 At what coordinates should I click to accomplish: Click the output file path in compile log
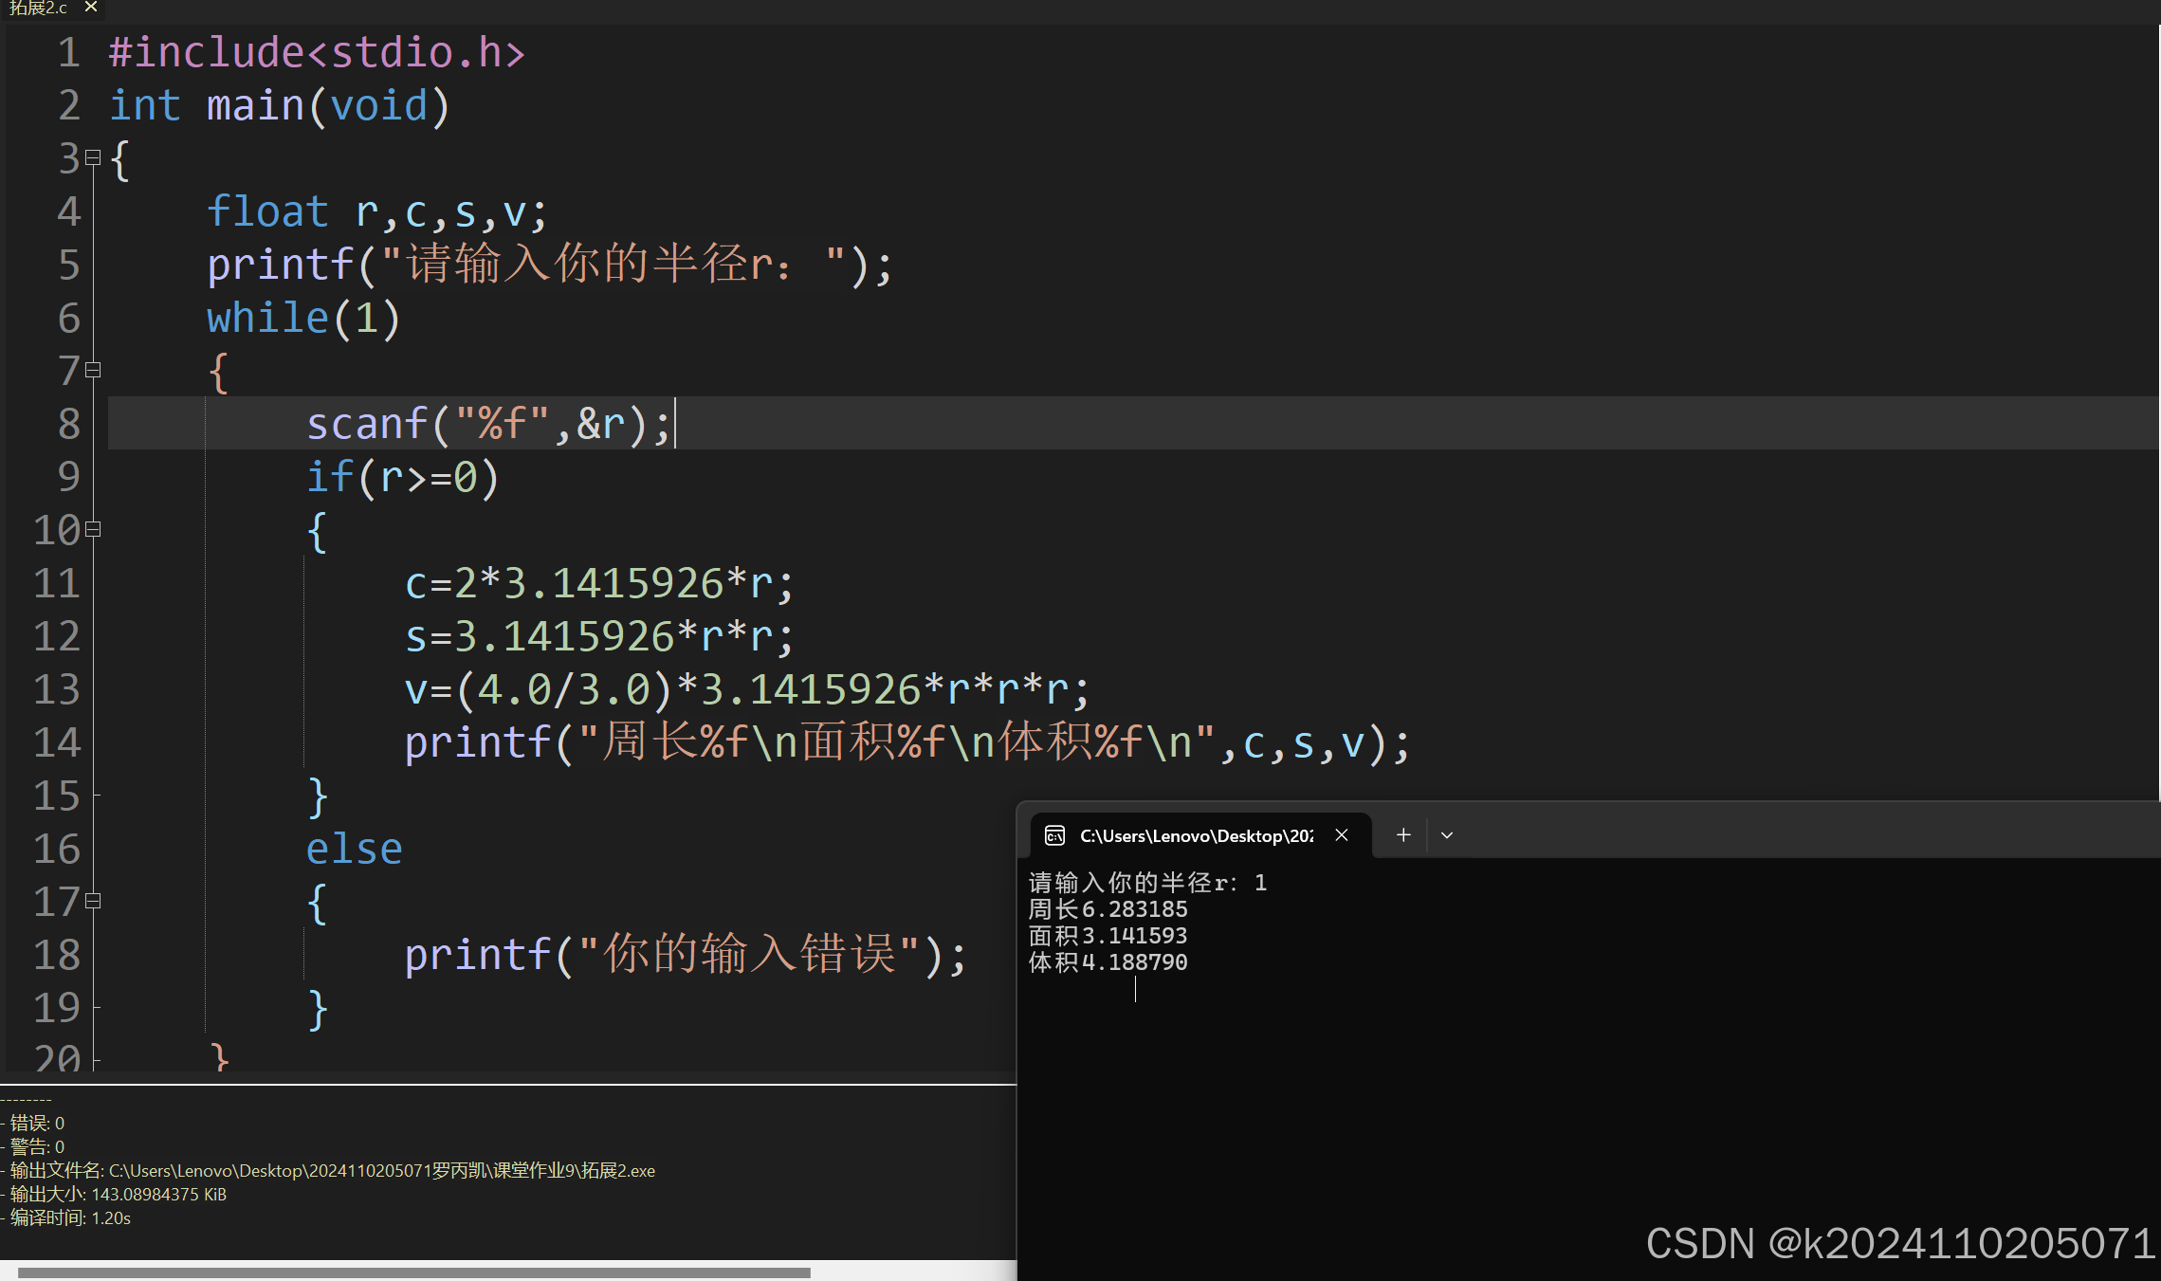[x=381, y=1170]
